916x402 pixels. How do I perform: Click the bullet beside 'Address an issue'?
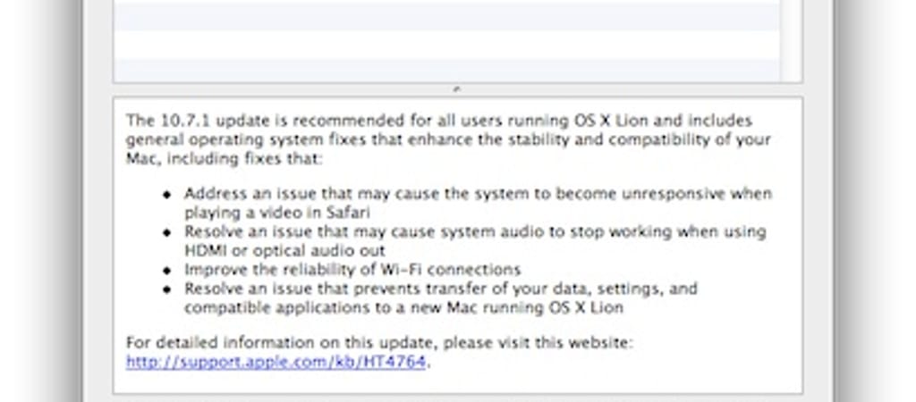coord(166,195)
